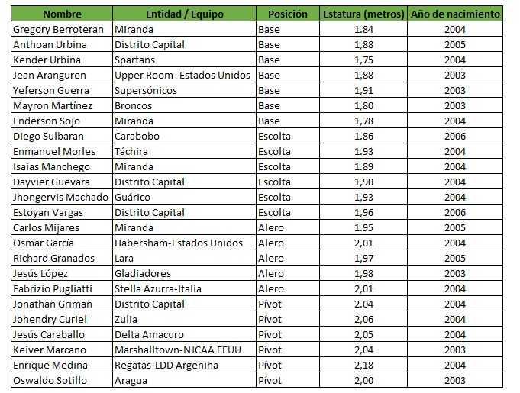Click the Gregory Berroteran name cell
The width and height of the screenshot is (520, 393).
[62, 29]
